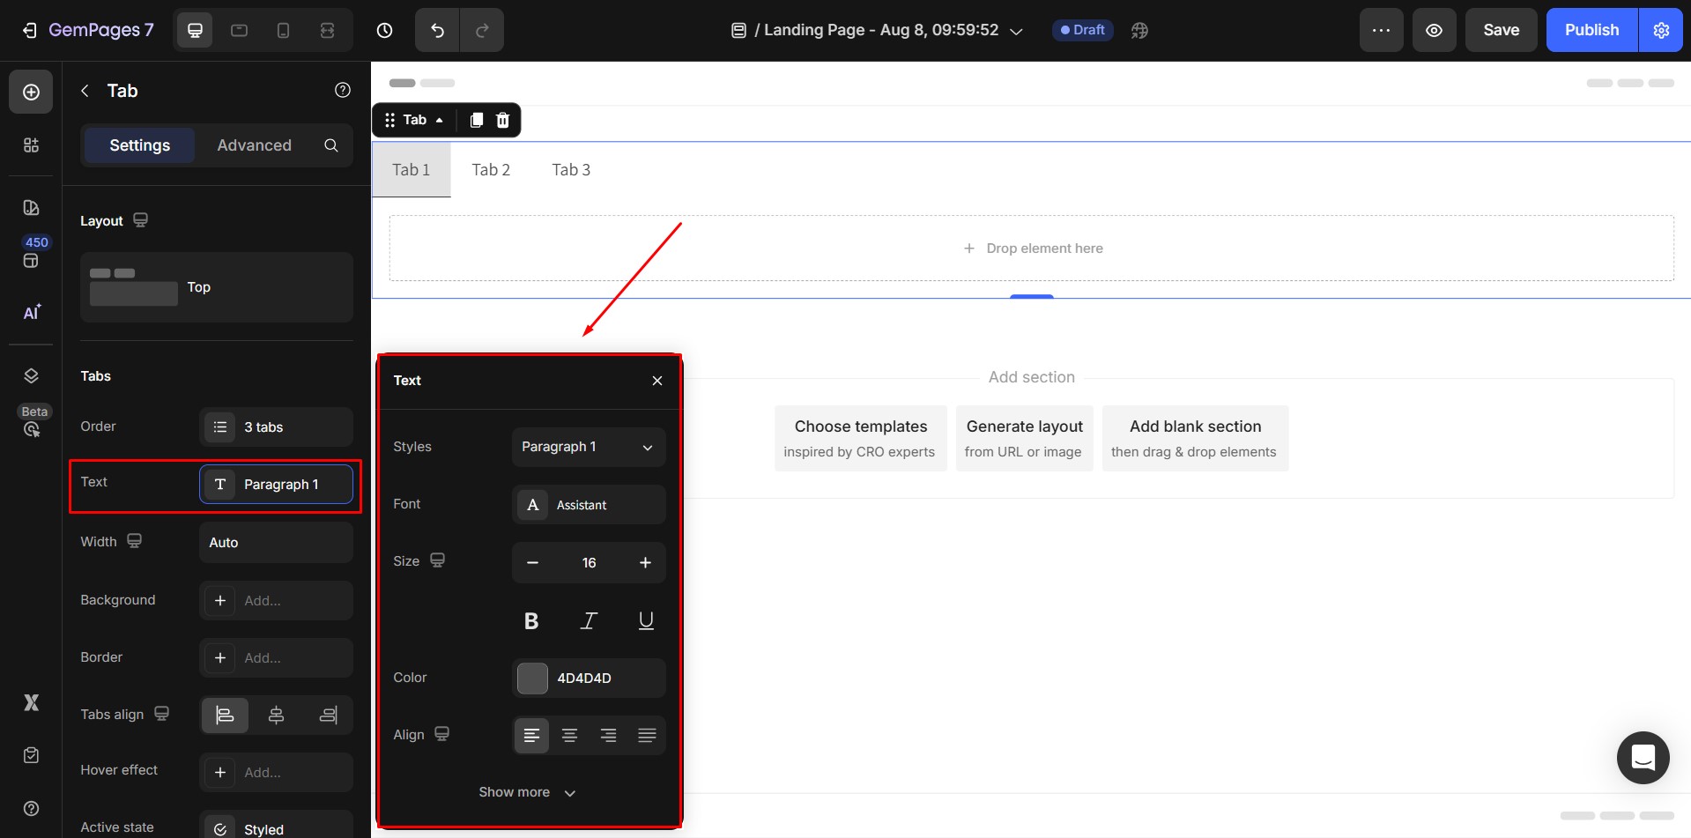Click the duplicate icon on the Tab toolbar
1691x838 pixels.
coord(476,120)
